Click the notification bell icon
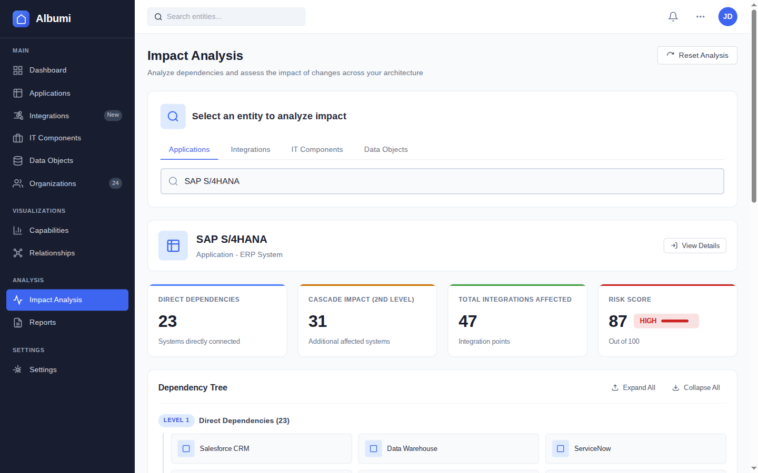 coord(673,16)
